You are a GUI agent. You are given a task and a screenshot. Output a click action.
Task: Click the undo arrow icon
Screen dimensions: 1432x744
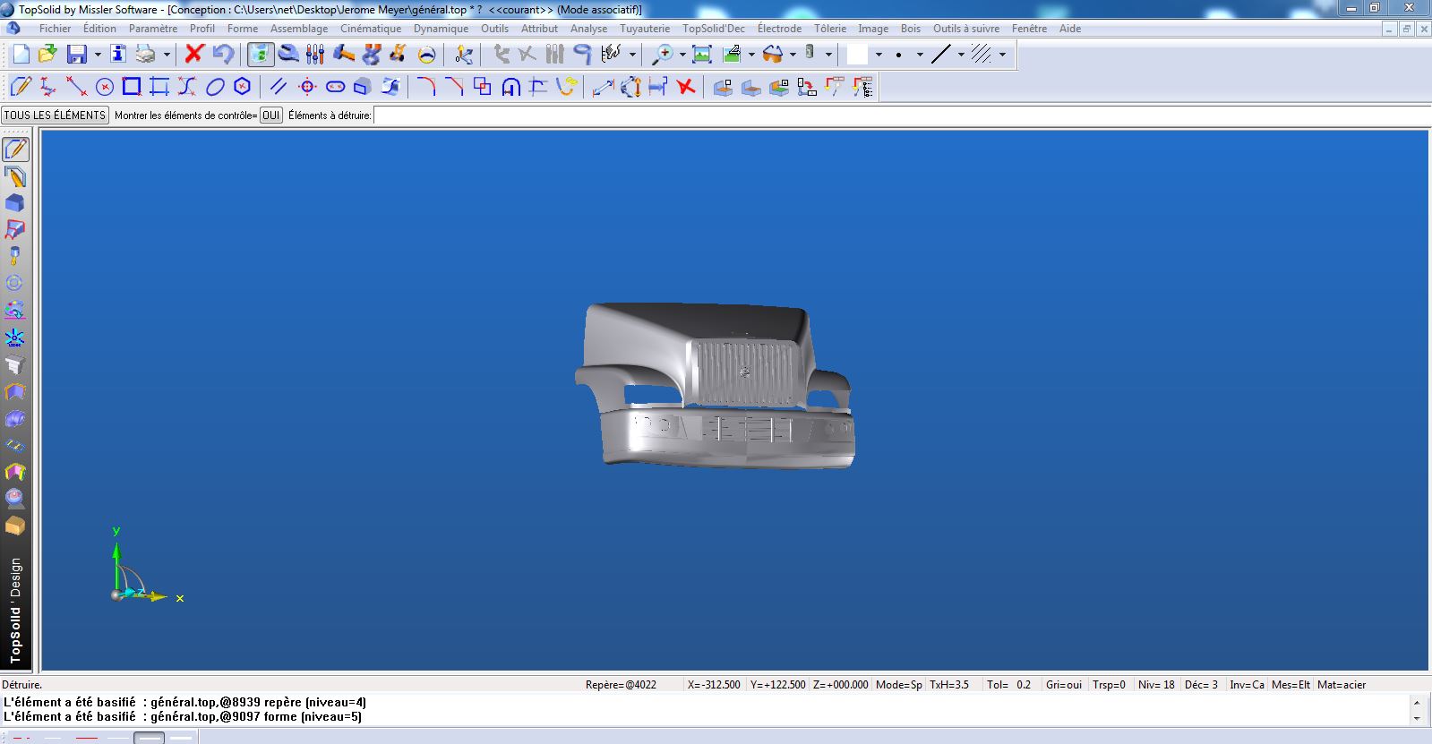(223, 55)
